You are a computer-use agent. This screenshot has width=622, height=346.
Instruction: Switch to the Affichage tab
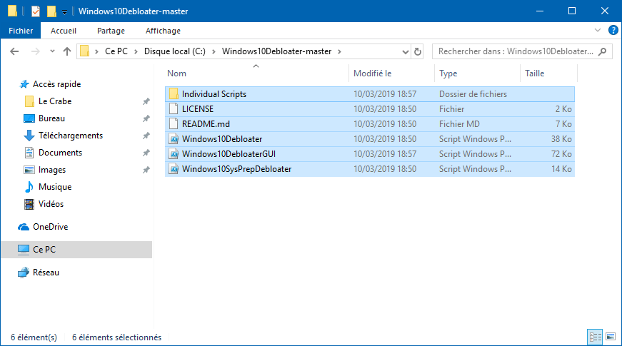click(x=163, y=31)
